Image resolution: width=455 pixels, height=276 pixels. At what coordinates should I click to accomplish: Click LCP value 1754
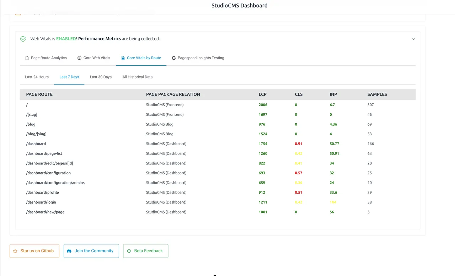coord(263,144)
